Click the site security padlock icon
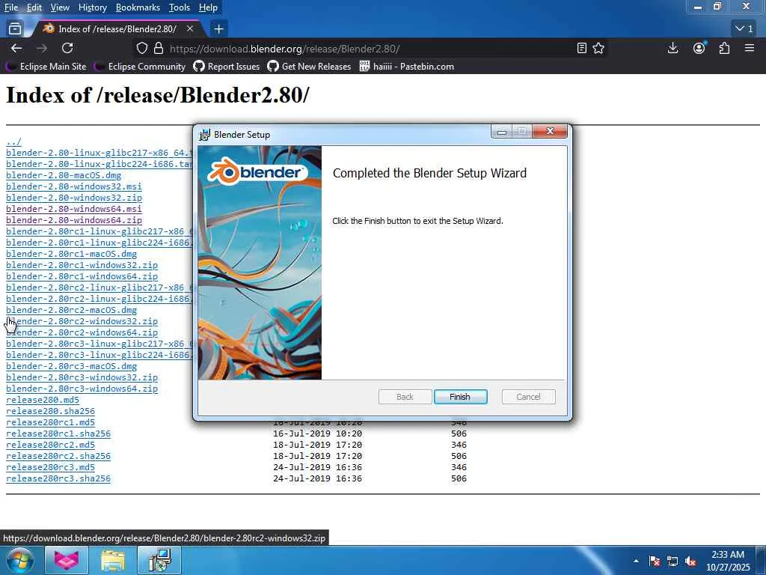The height and width of the screenshot is (575, 766). coord(158,48)
